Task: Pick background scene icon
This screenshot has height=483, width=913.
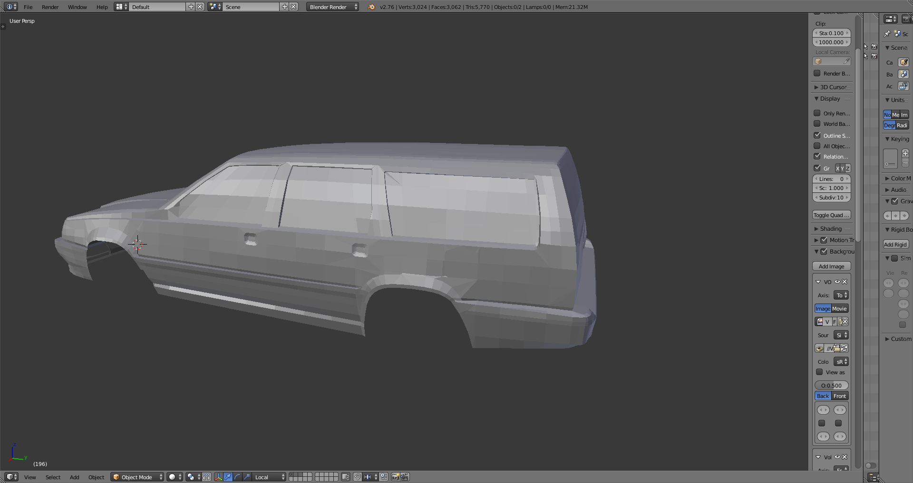Action: pos(903,74)
